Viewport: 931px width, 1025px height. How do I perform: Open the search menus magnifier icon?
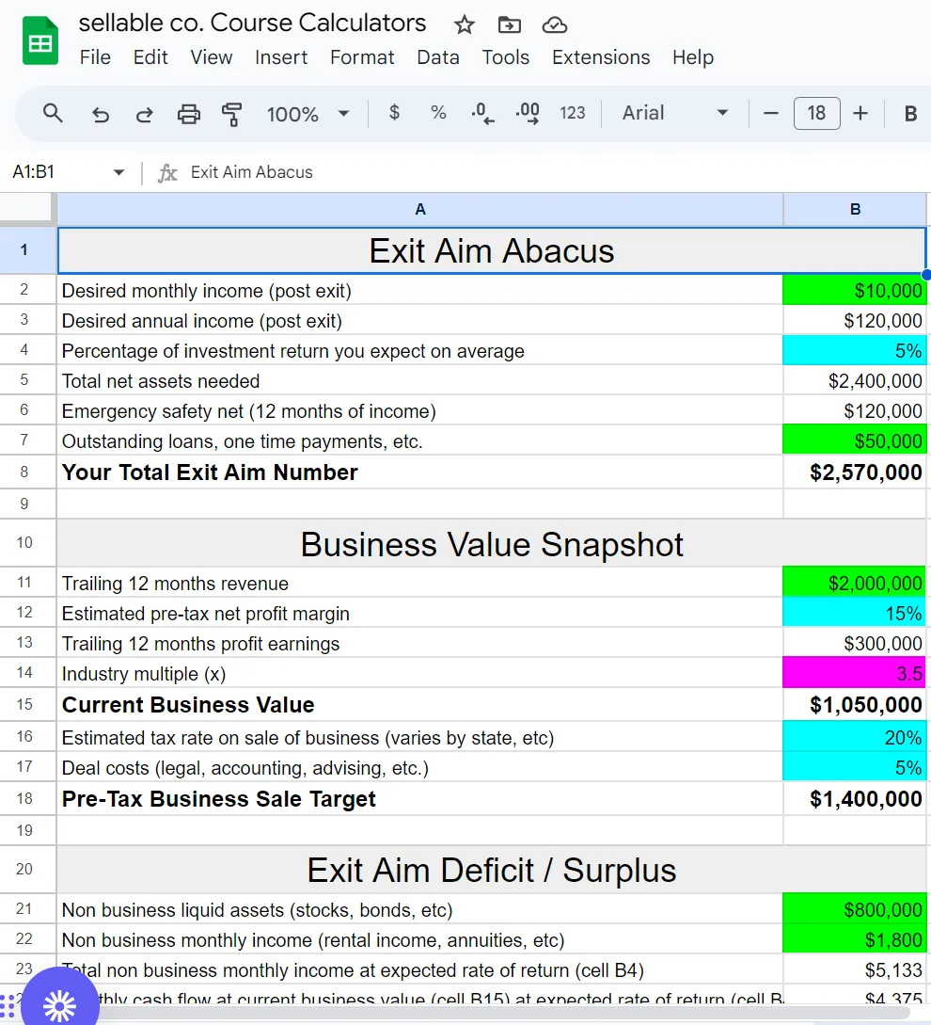coord(53,113)
